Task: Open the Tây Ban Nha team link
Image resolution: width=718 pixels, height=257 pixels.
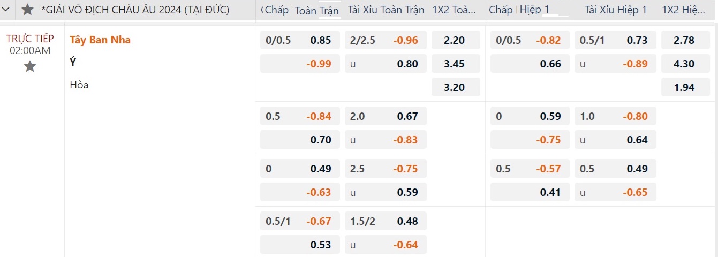Action: point(100,40)
